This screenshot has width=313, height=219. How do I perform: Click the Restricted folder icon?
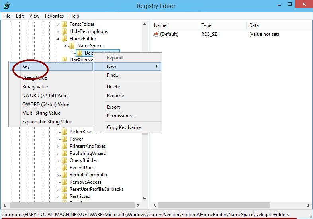(64, 196)
